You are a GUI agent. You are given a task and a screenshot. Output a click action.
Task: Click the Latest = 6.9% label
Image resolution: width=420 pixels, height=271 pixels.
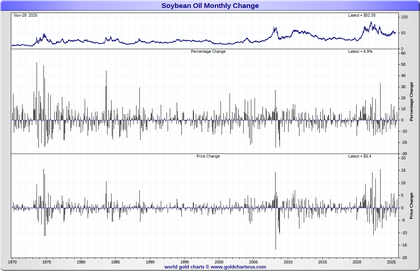tap(360, 51)
